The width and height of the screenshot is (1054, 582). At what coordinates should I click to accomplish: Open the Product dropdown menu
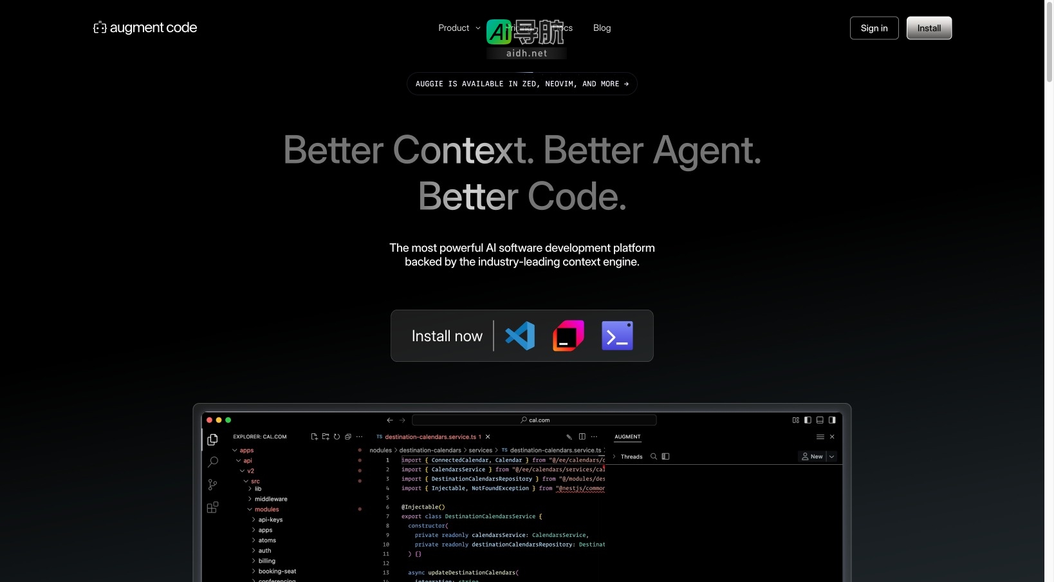[x=458, y=28]
